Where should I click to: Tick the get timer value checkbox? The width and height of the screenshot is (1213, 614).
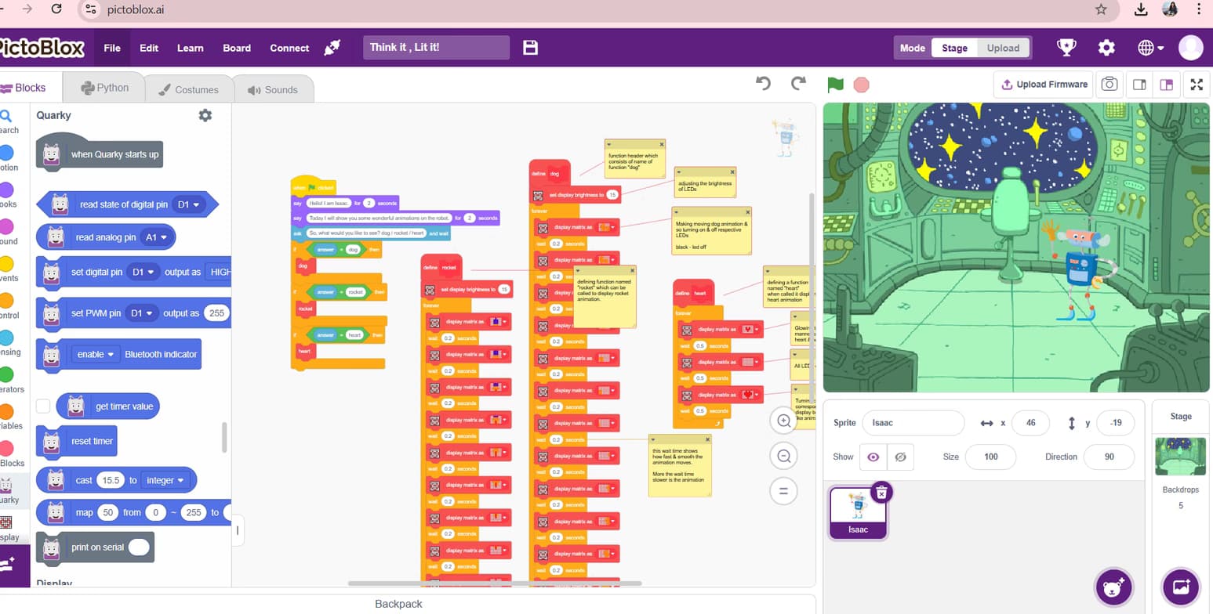point(44,406)
